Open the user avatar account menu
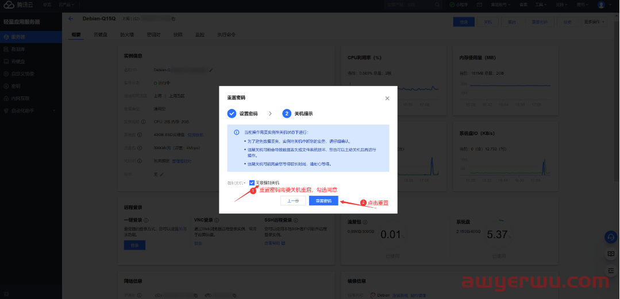Screen dimensions: 620x299 (601, 5)
